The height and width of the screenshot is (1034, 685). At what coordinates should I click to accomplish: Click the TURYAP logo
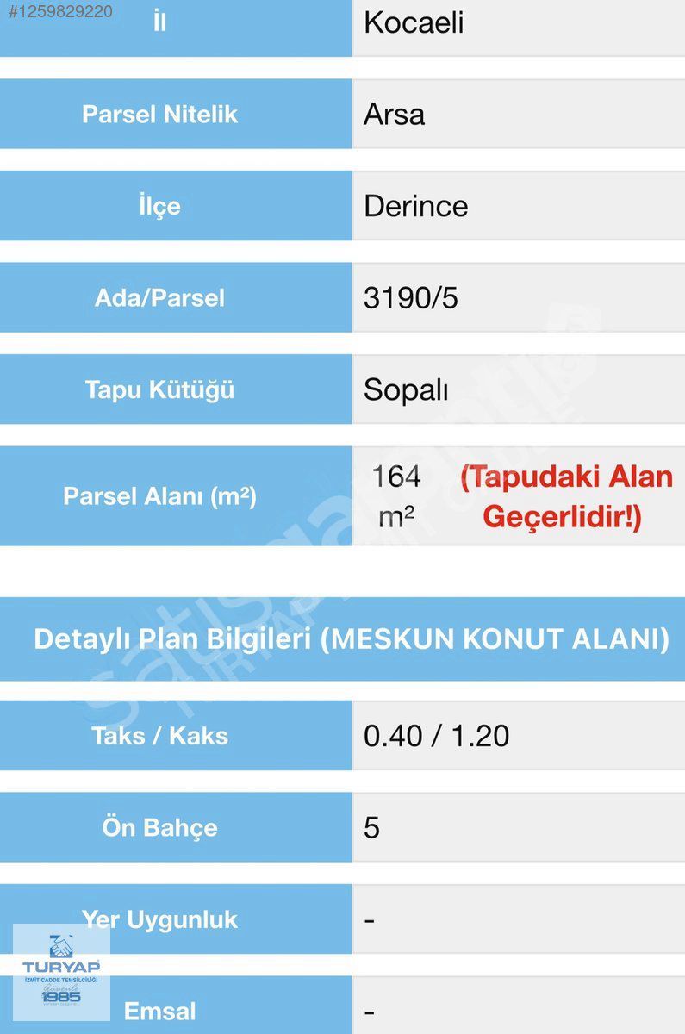pos(61,972)
